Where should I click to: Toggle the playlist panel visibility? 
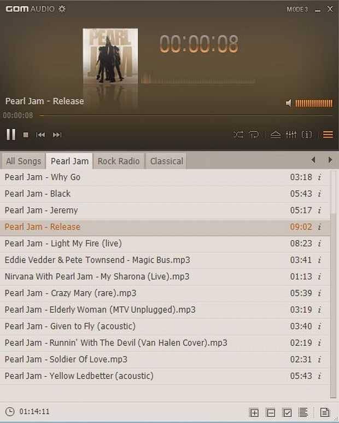pos(328,134)
